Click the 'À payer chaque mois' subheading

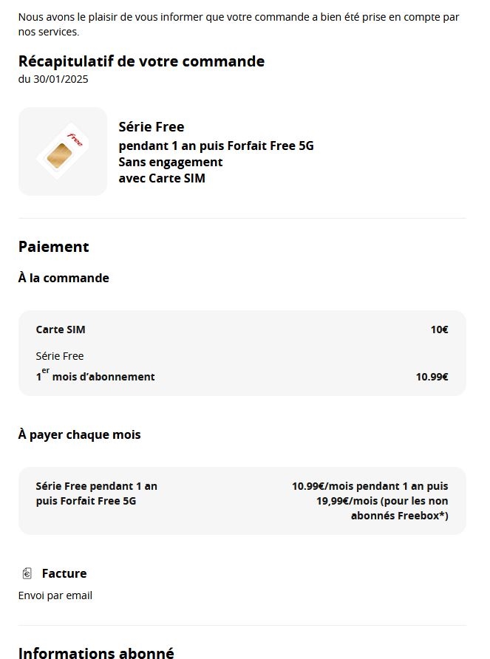79,434
